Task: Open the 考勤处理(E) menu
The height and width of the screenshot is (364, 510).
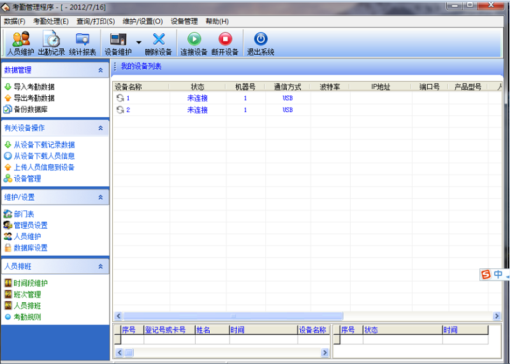Action: (x=51, y=22)
